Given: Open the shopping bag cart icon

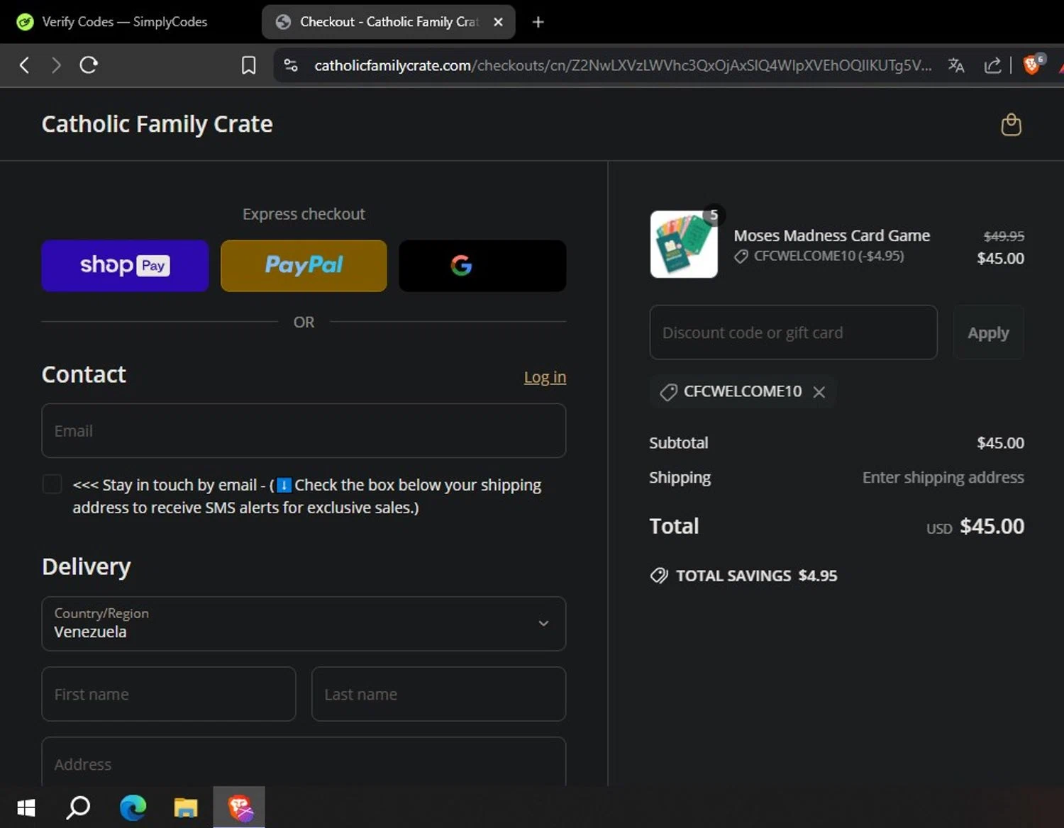Looking at the screenshot, I should pos(1011,125).
